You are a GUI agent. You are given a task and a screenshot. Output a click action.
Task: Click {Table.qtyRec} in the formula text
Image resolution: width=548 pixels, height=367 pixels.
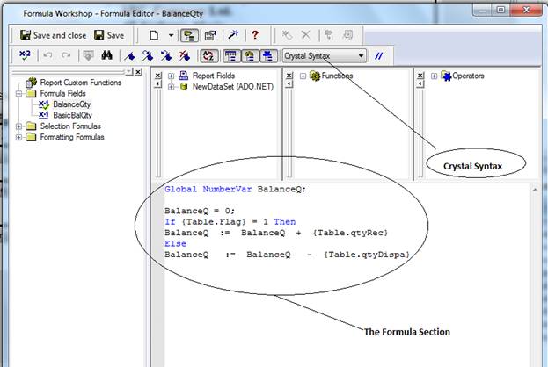[x=350, y=233]
